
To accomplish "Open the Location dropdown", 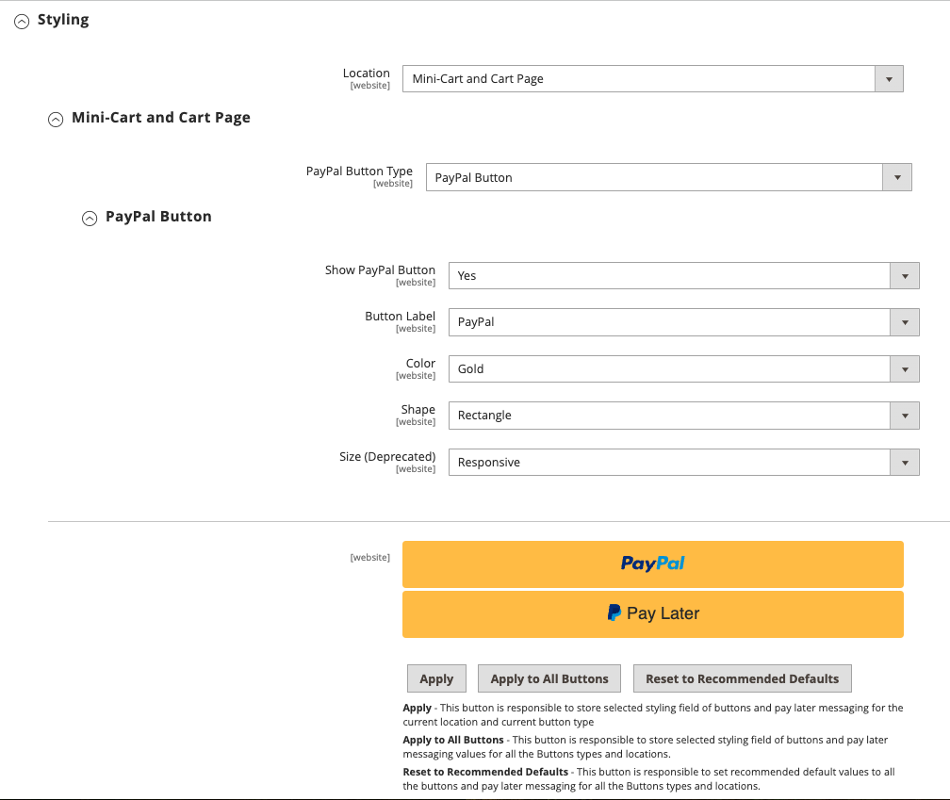I will click(652, 79).
